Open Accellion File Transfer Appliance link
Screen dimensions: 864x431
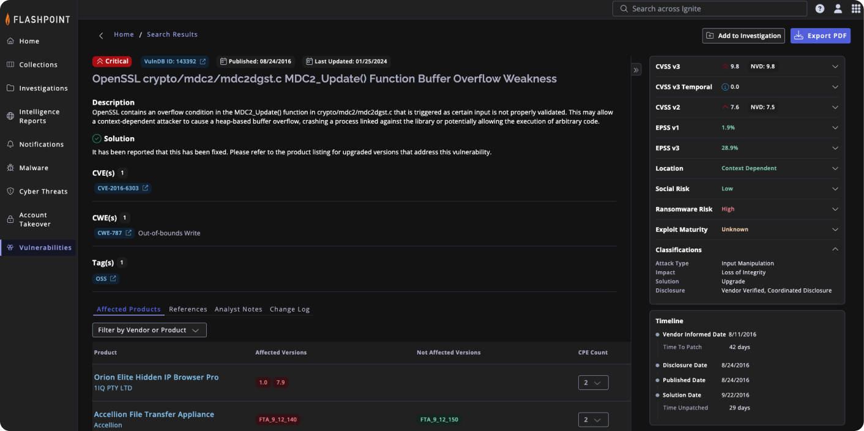click(154, 414)
